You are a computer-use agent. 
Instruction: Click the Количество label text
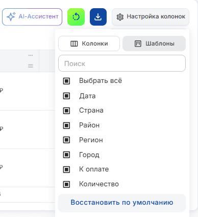[x=99, y=184]
